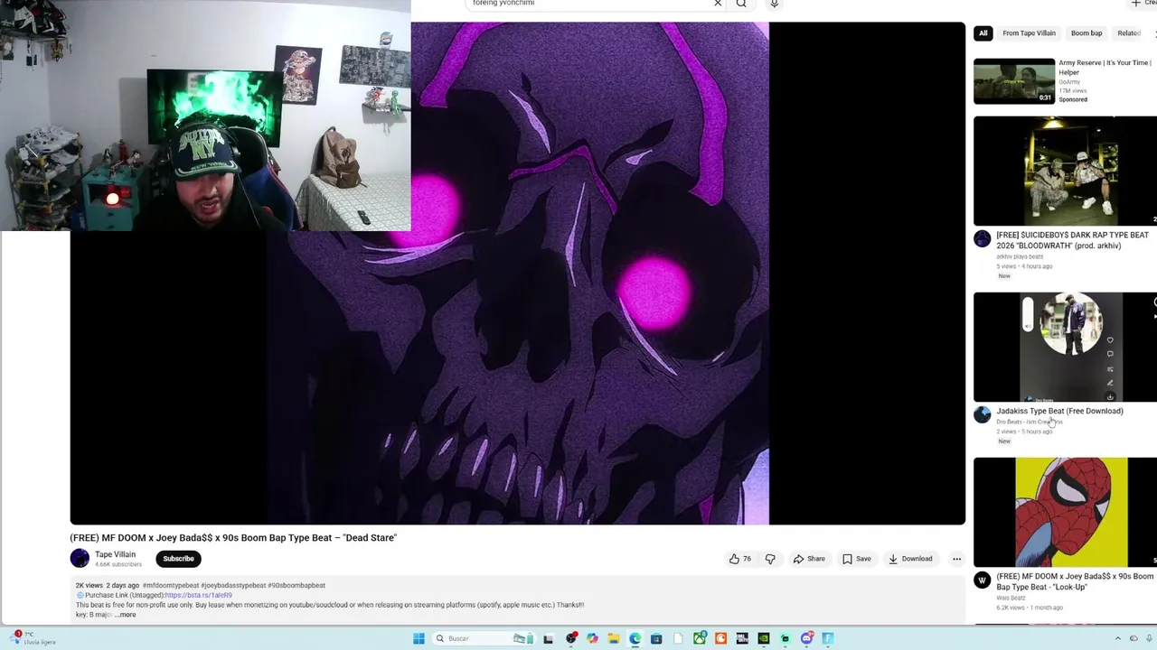The height and width of the screenshot is (650, 1157).
Task: Click the Create button at top right
Action: 1143,4
